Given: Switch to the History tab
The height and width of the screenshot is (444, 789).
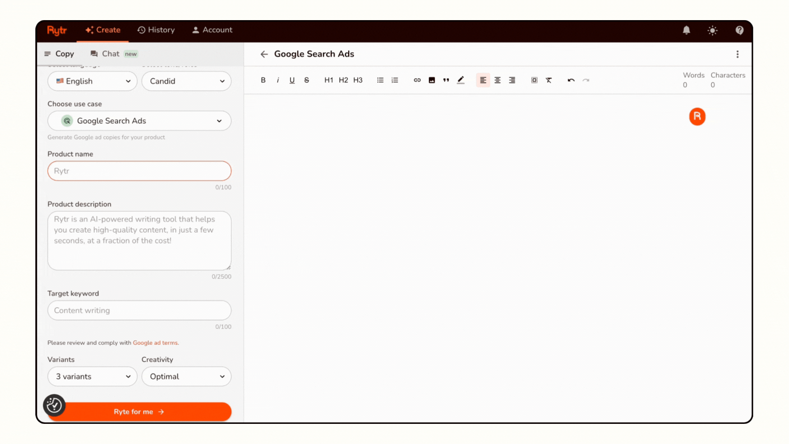Looking at the screenshot, I should pos(156,30).
